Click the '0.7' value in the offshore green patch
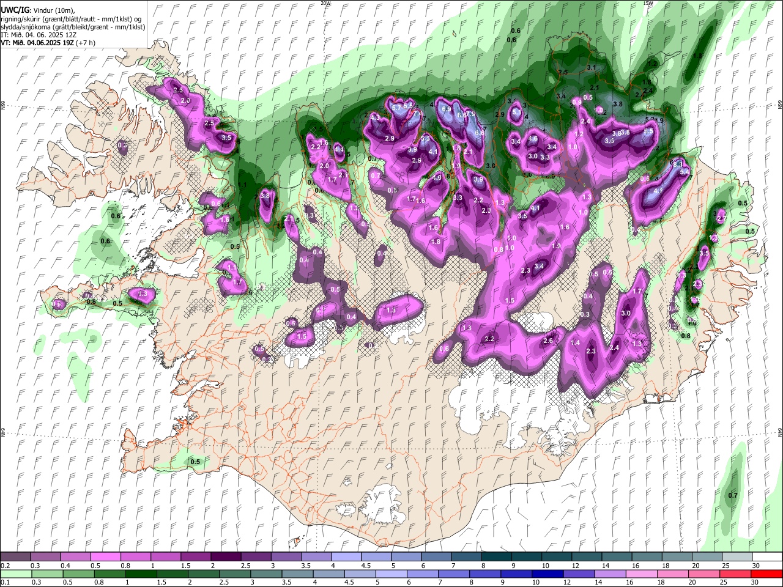Viewport: 783px width, 587px height. coord(733,495)
